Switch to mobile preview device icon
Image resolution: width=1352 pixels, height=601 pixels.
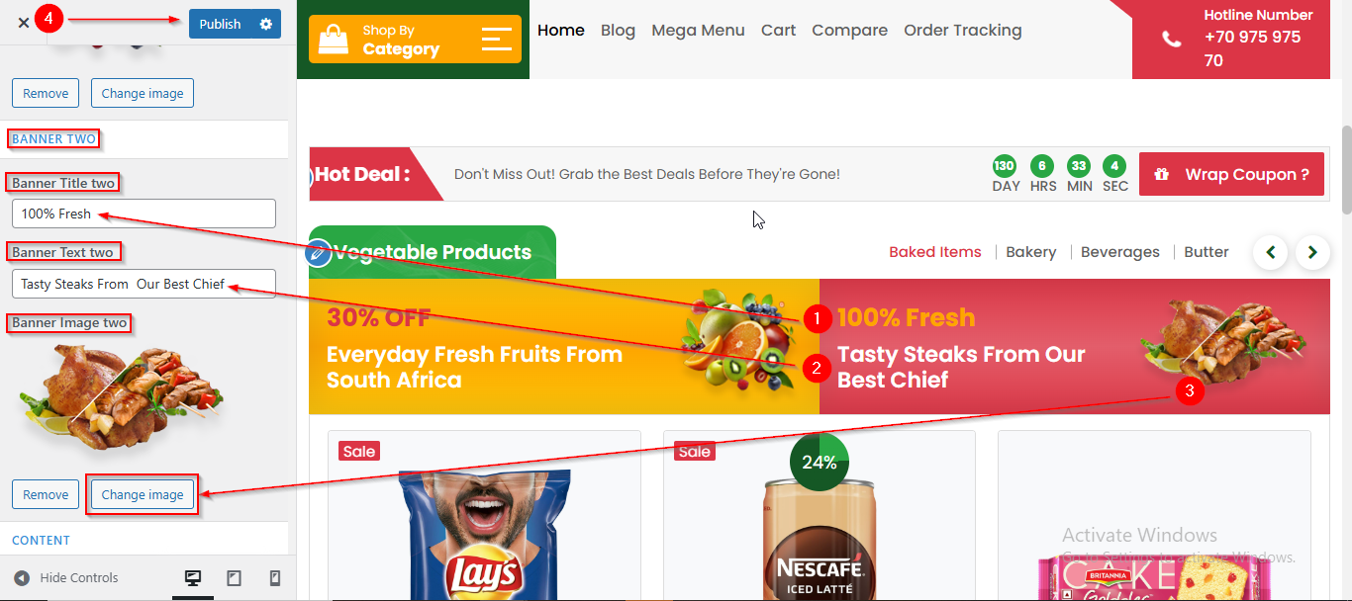point(275,578)
